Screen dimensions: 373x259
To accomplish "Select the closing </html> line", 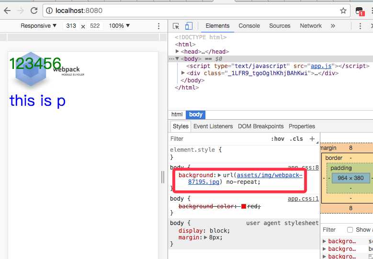I will (x=187, y=87).
